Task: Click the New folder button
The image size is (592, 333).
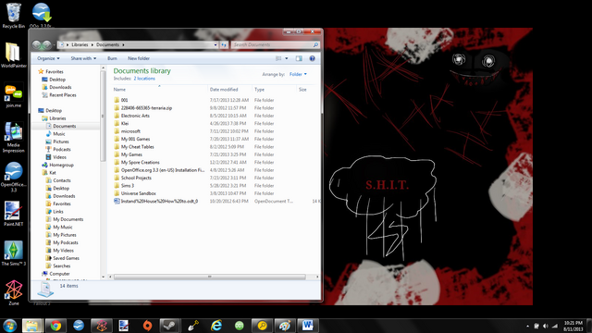Action: pos(139,58)
